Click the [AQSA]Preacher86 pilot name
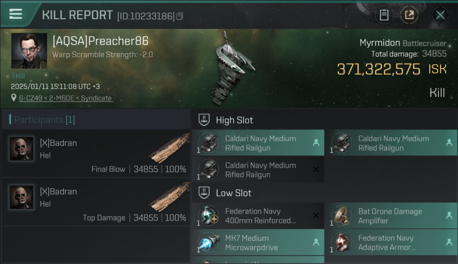This screenshot has height=264, width=458. 100,41
